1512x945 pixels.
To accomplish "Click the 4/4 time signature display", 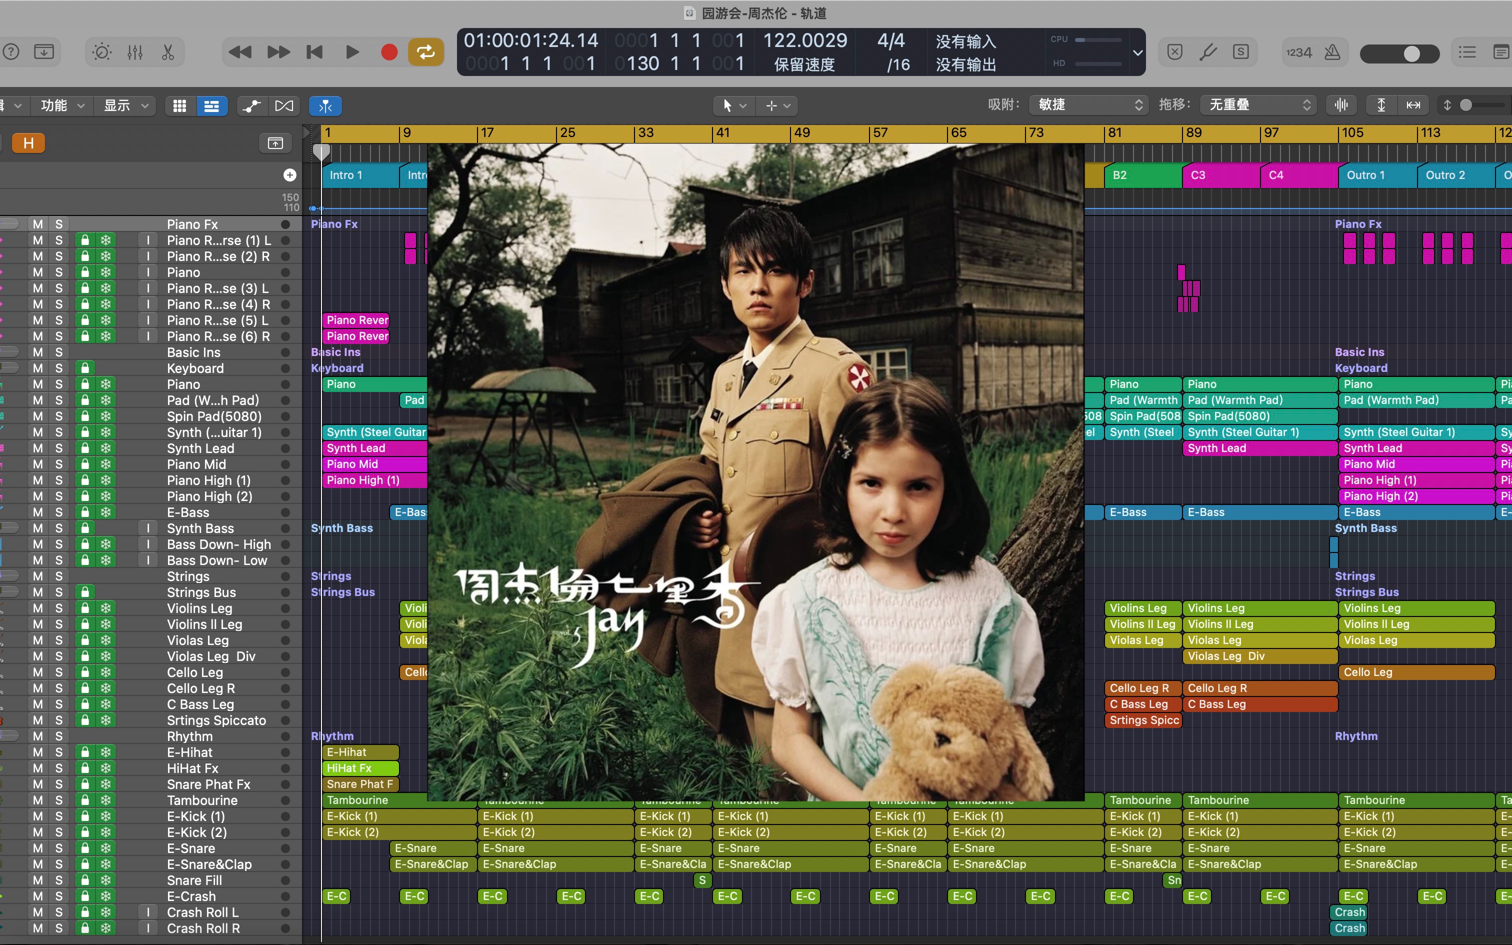I will (891, 40).
